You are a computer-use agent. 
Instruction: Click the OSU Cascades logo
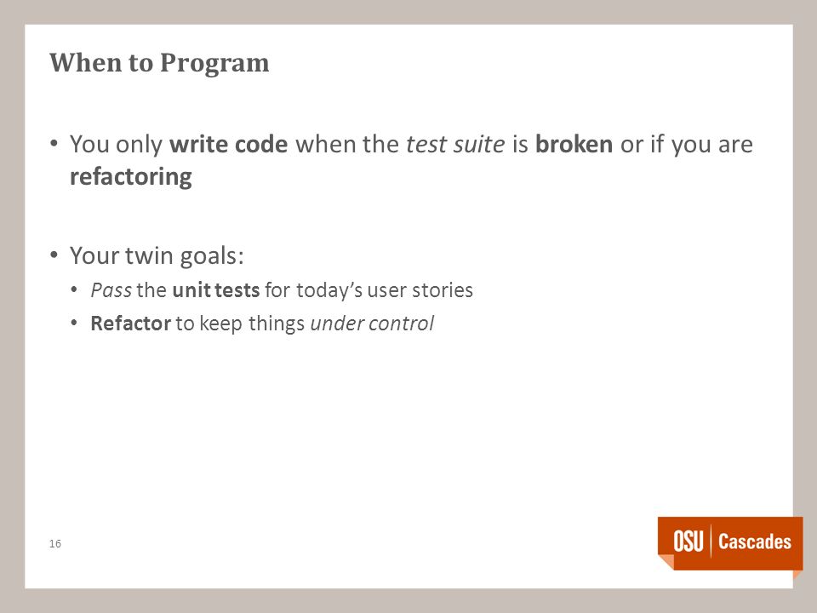pos(730,544)
